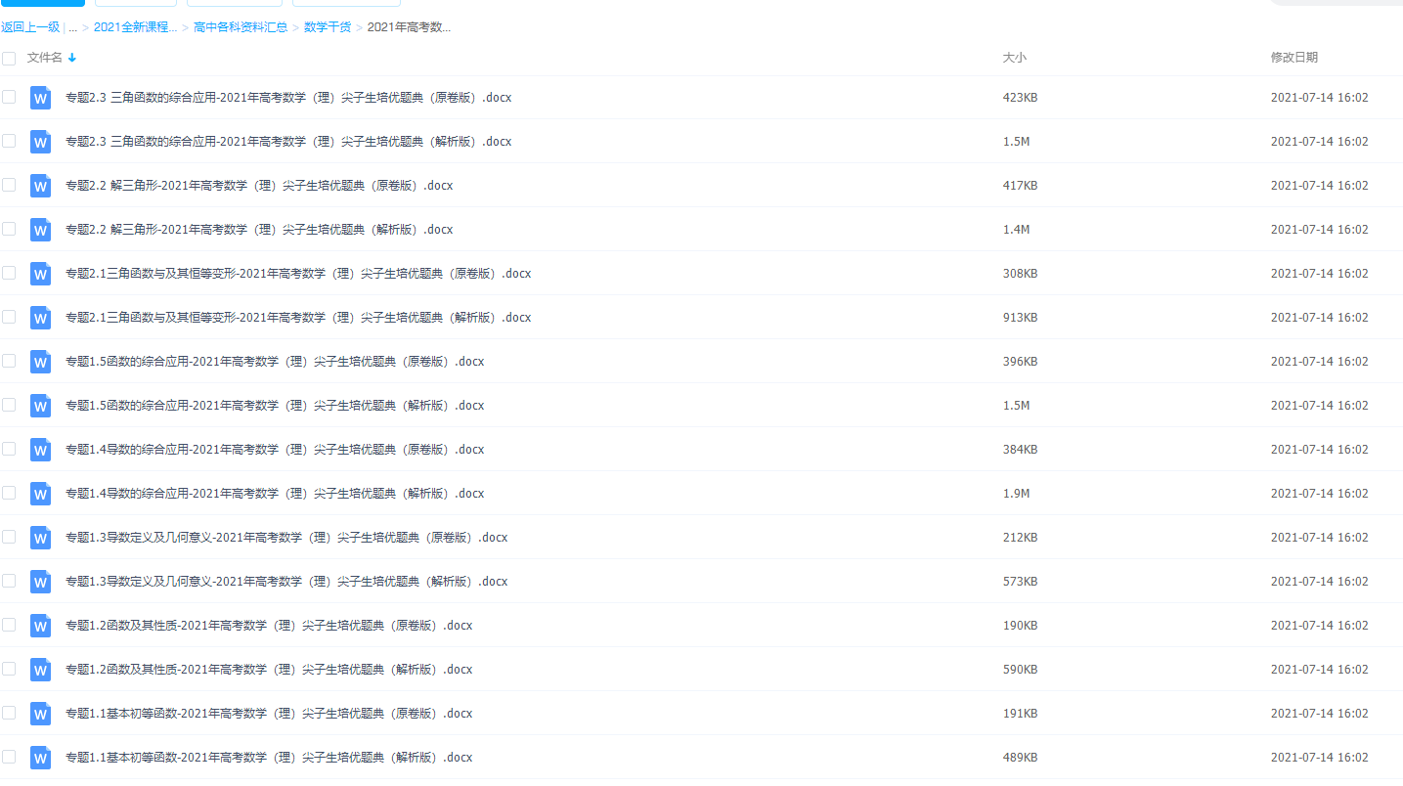The height and width of the screenshot is (786, 1403).
Task: Check the select-all checkbox in the header row
Action: tap(10, 58)
